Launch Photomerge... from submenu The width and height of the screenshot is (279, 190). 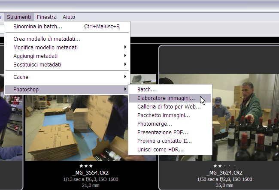point(170,124)
